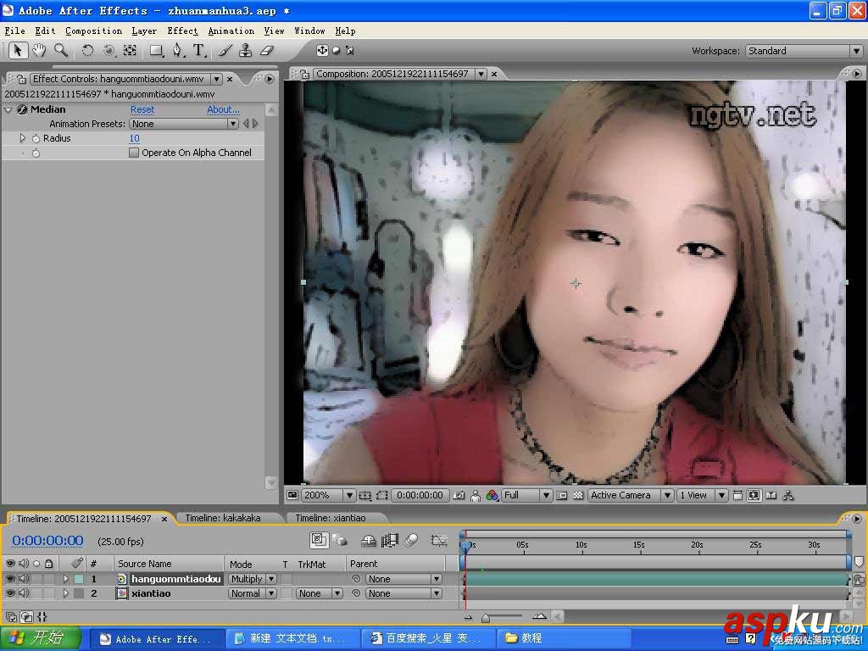868x651 pixels.
Task: Toggle the Median effect switch
Action: (x=22, y=109)
